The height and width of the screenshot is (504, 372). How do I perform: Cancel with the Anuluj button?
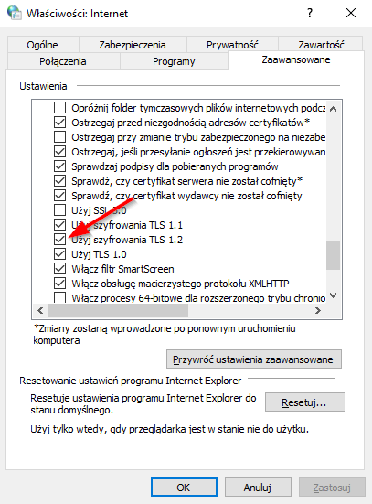[258, 488]
